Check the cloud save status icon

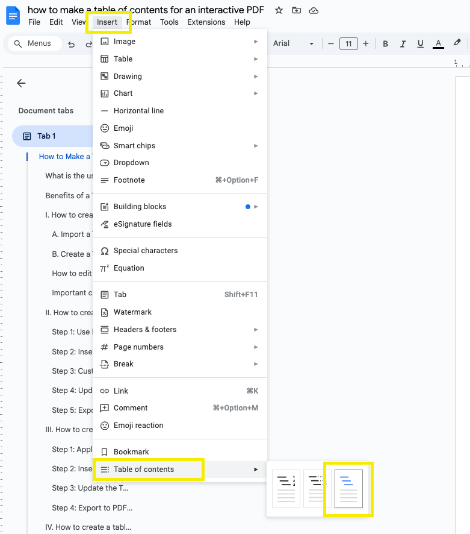pyautogui.click(x=314, y=11)
